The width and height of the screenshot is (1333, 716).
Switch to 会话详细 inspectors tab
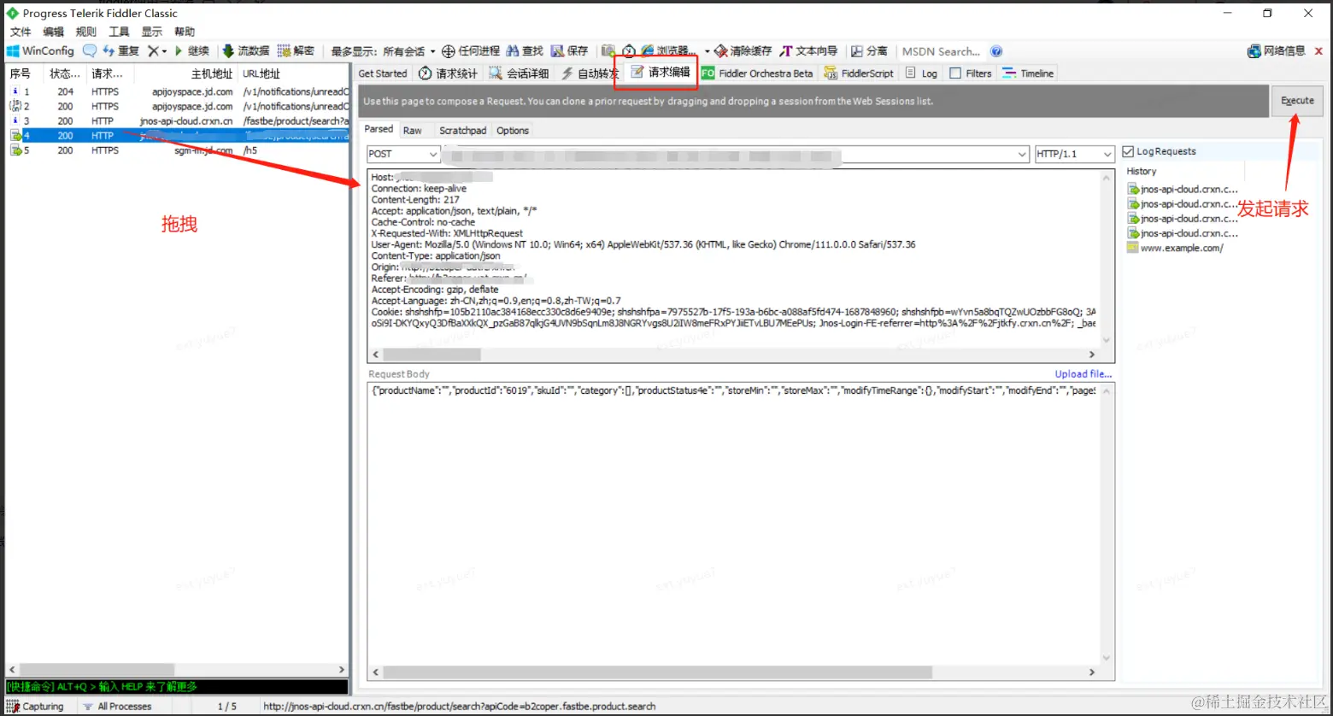[x=520, y=73]
